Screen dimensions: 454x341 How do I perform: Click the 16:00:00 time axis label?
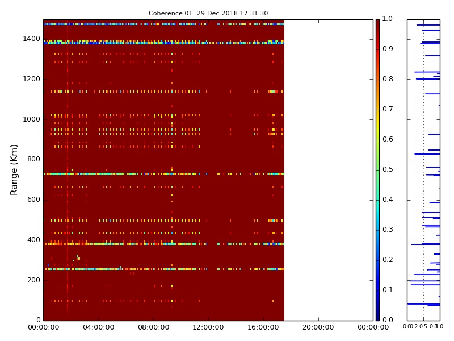click(x=263, y=328)
